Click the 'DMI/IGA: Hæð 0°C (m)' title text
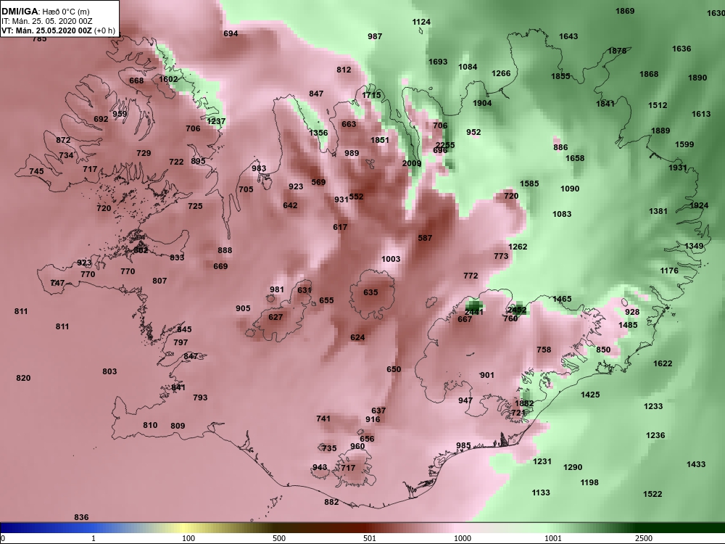The height and width of the screenshot is (544, 725). pyautogui.click(x=45, y=12)
